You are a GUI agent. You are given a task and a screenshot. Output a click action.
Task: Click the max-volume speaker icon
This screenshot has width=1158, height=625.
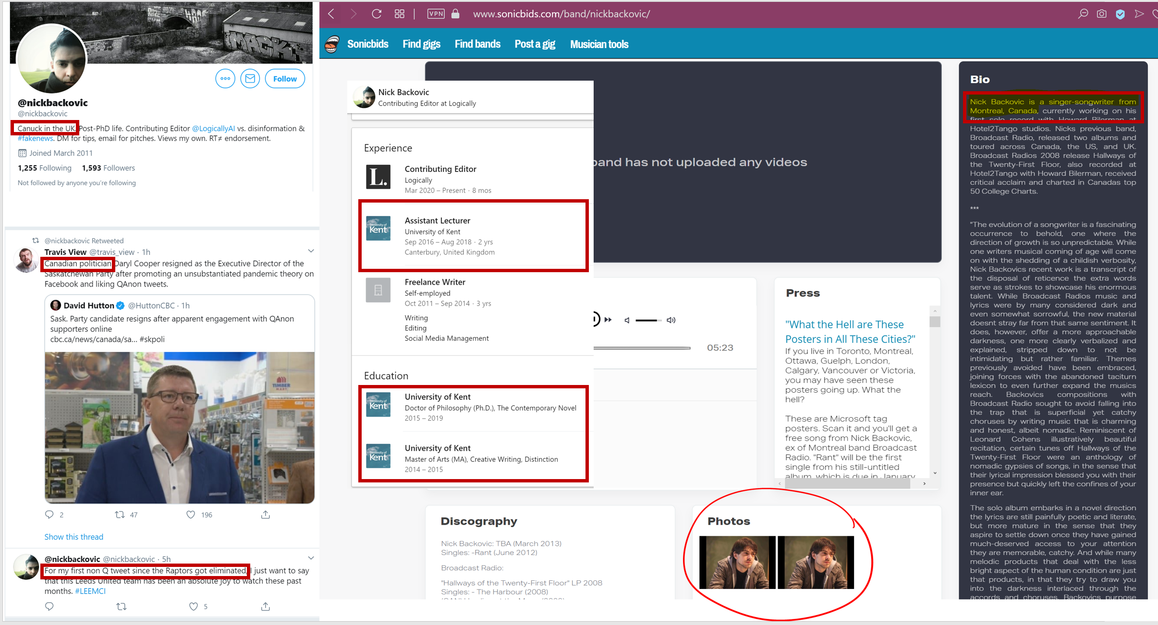(671, 320)
